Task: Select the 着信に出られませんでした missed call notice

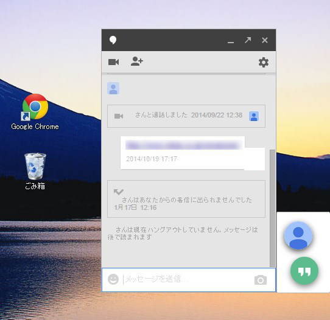Action: (186, 199)
